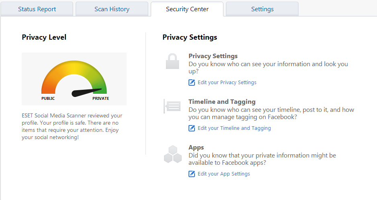Image resolution: width=377 pixels, height=200 pixels.
Task: Click pencil icon before Edit your Timeline and Tagging
Action: point(192,128)
